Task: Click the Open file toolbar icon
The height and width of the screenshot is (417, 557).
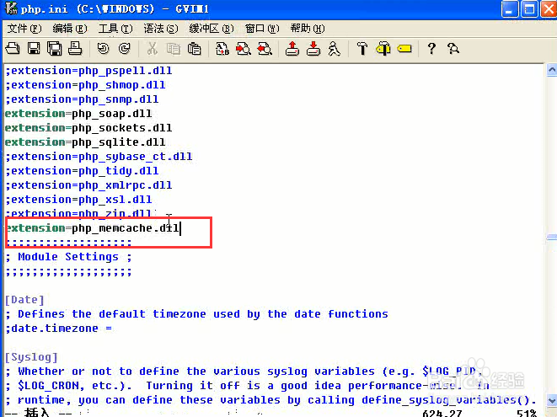Action: [x=13, y=48]
